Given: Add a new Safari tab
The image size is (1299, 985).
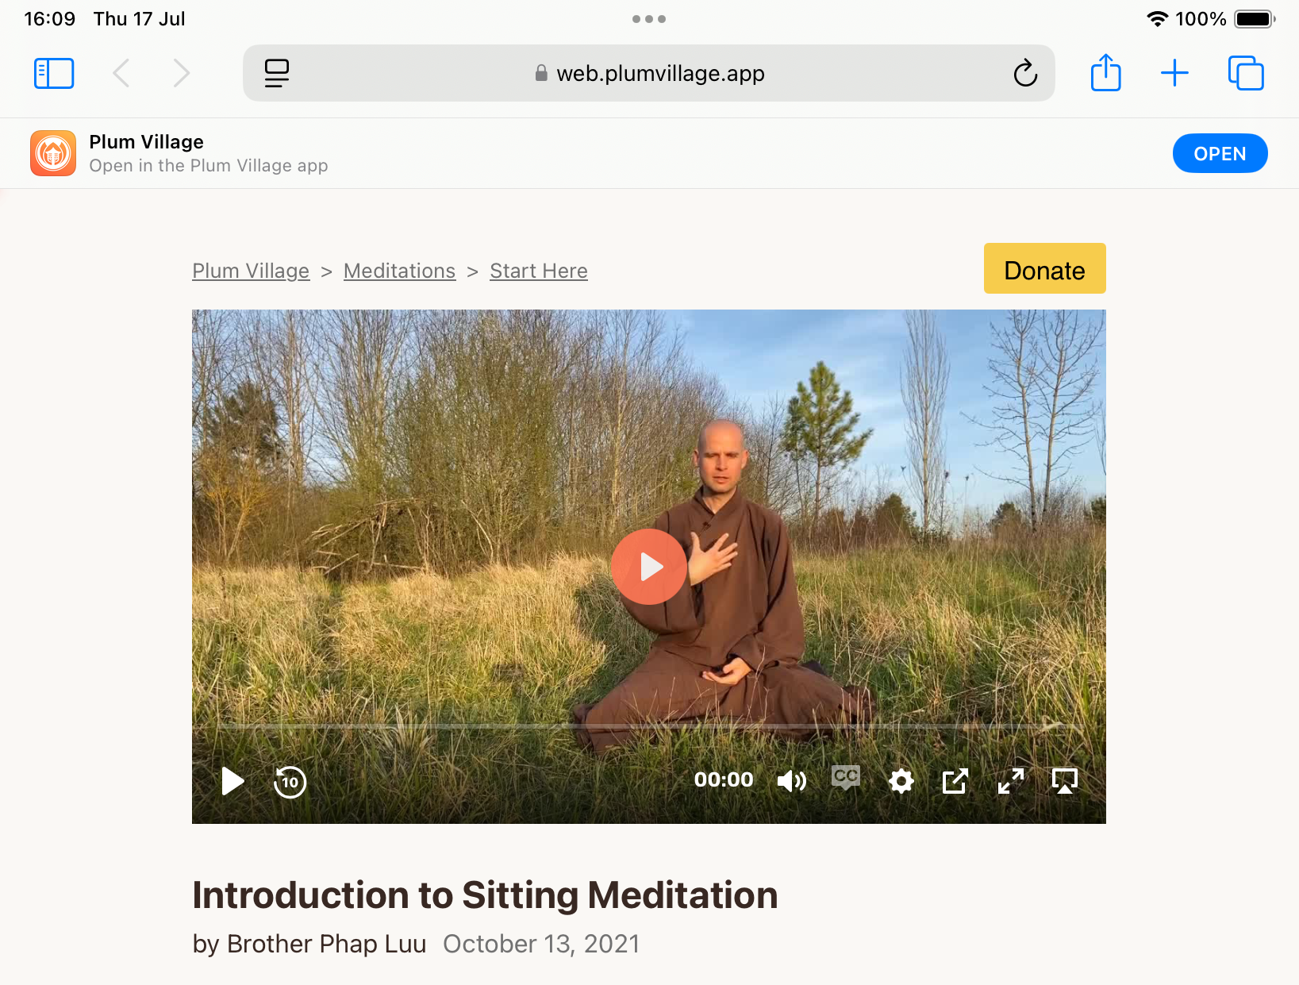Looking at the screenshot, I should coord(1174,73).
